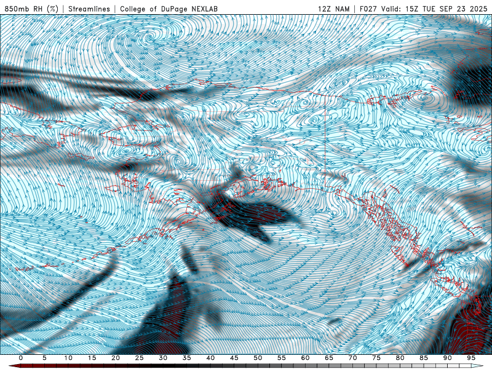Click the "Streamlines" label in header
The width and height of the screenshot is (492, 369).
[89, 9]
